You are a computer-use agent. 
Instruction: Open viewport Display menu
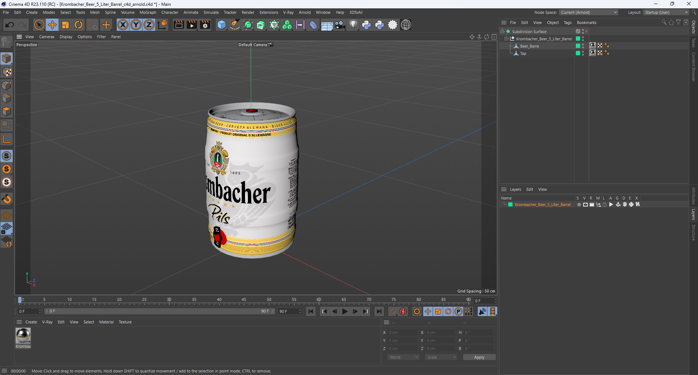point(66,37)
